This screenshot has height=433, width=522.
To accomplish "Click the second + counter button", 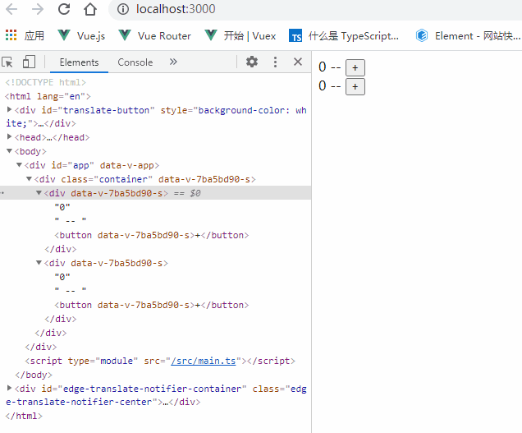I will [x=355, y=86].
